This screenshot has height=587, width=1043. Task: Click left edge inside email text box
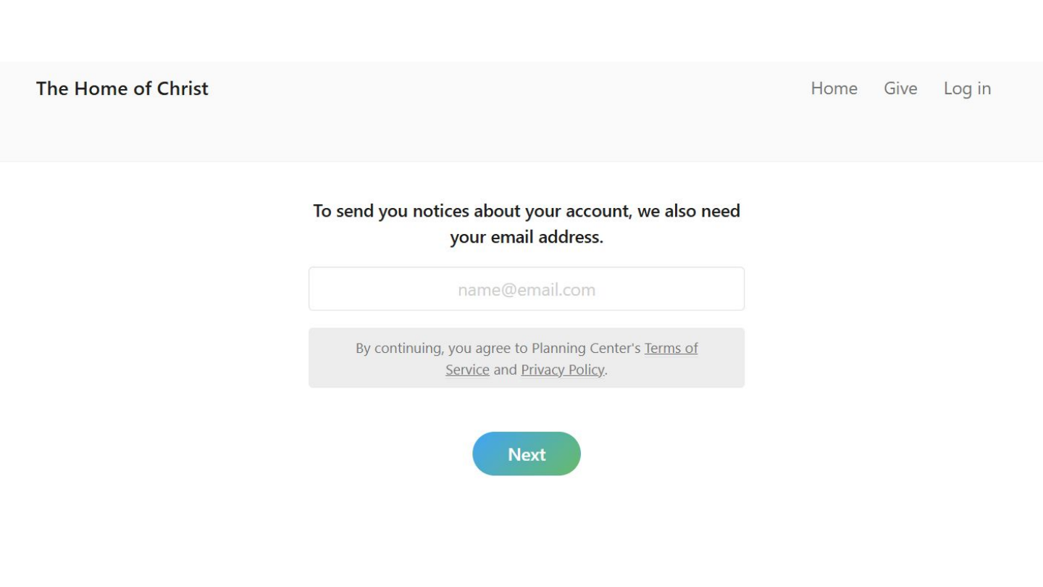point(322,289)
